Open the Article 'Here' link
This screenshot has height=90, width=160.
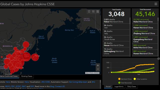[8, 82]
